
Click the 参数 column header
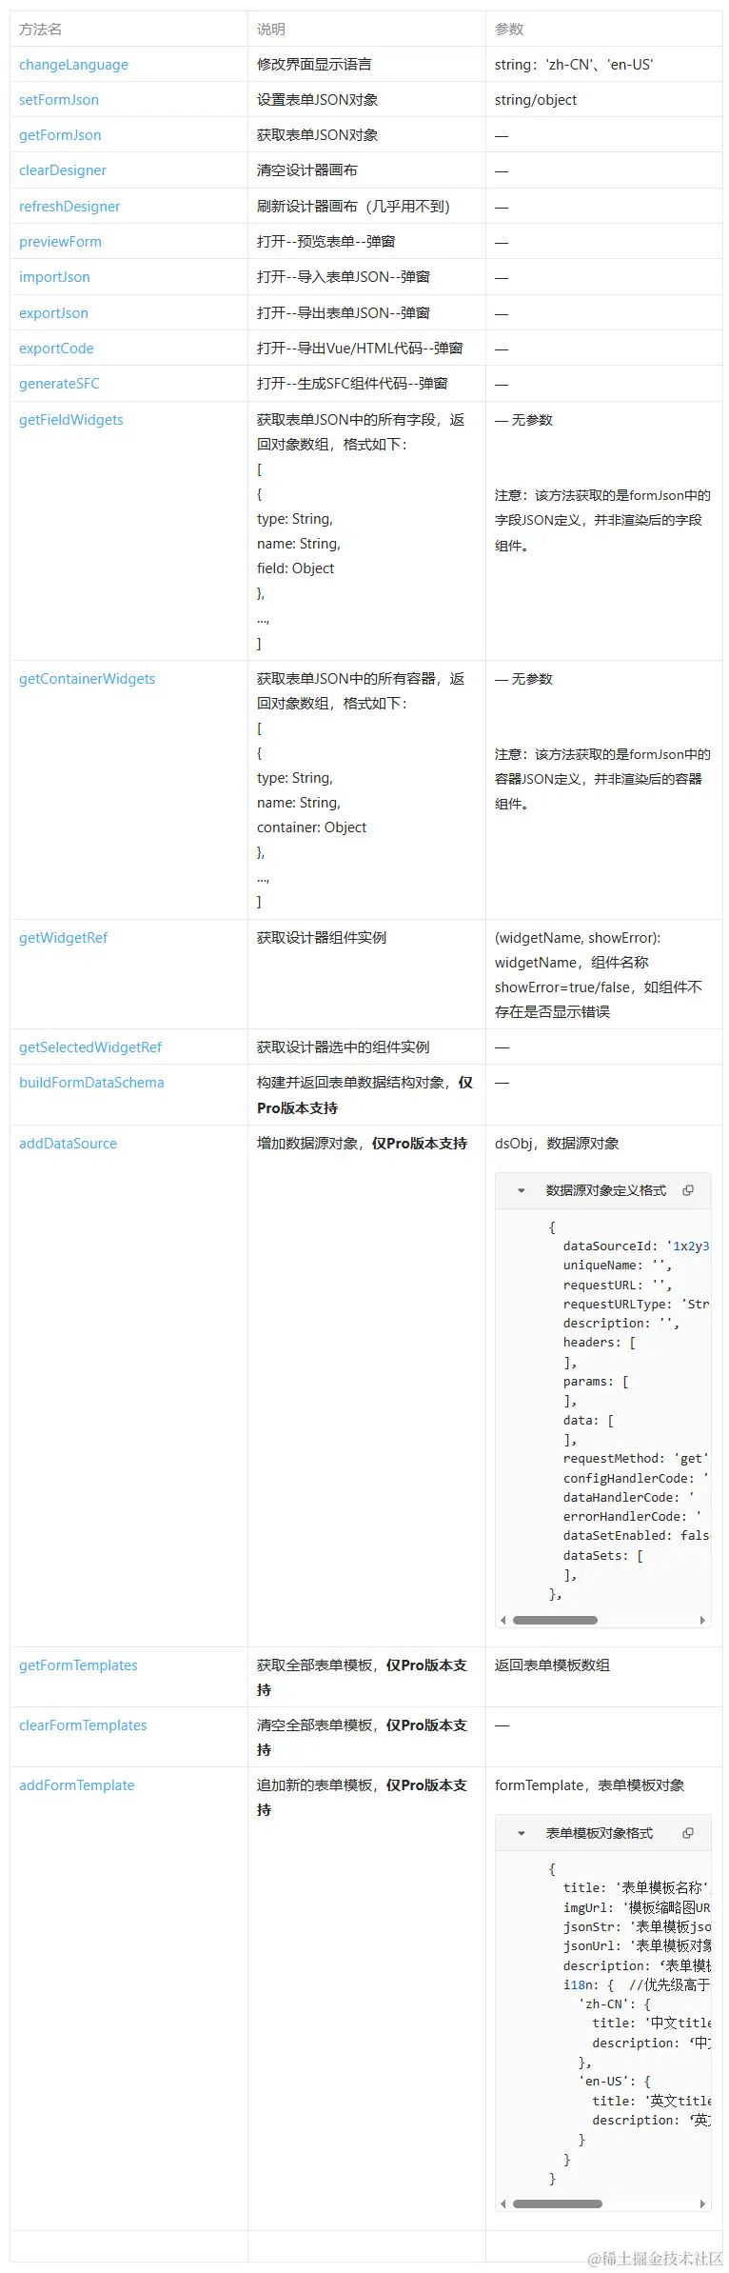point(509,30)
